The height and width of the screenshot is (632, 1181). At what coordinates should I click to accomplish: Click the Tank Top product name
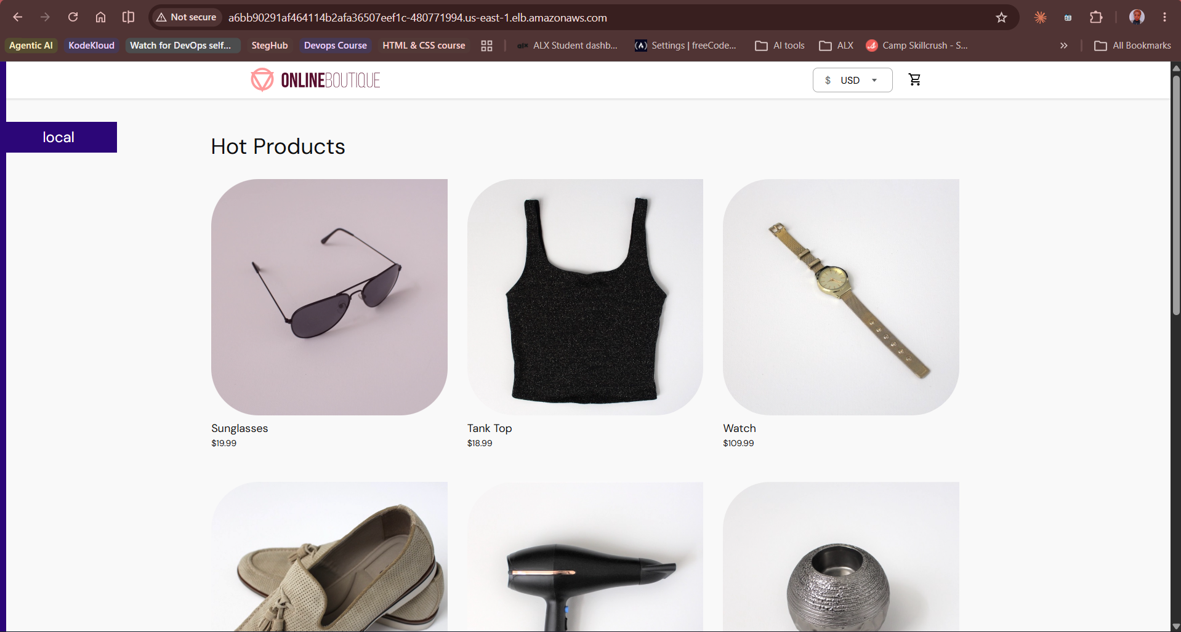coord(490,428)
